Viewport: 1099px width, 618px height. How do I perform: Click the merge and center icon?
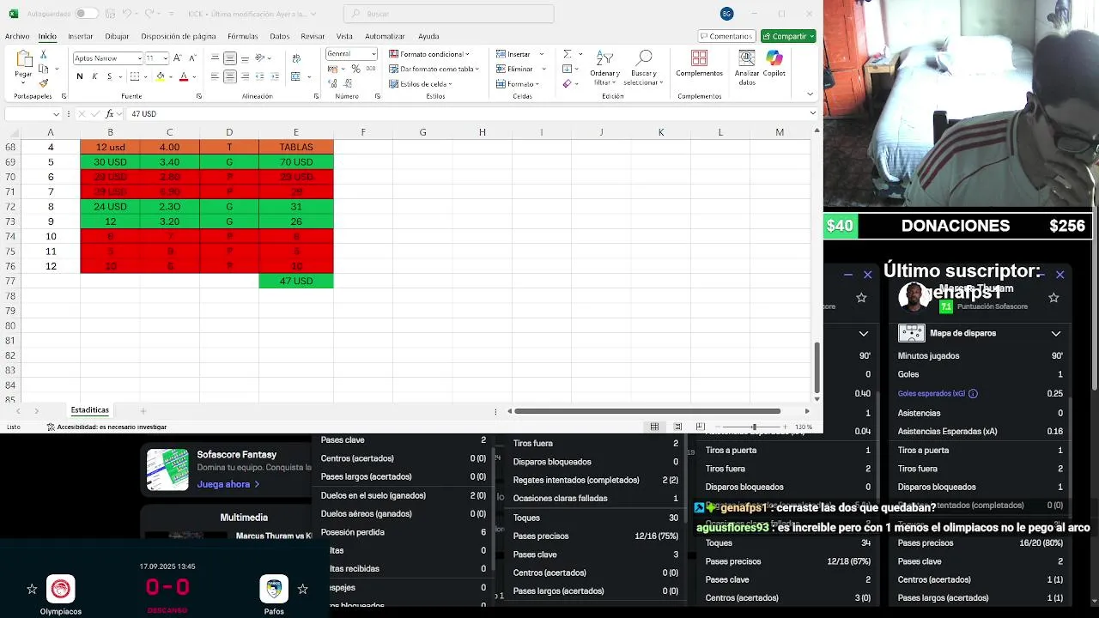click(296, 76)
